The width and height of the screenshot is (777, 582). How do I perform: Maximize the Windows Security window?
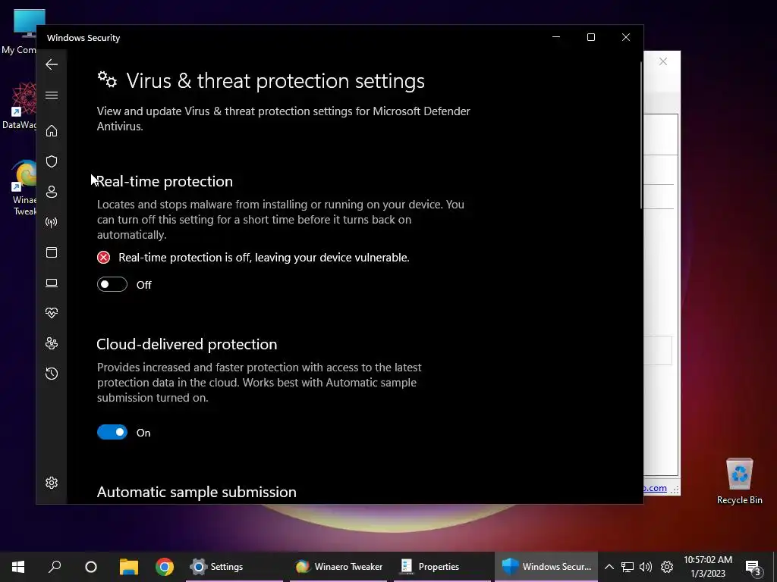tap(590, 37)
